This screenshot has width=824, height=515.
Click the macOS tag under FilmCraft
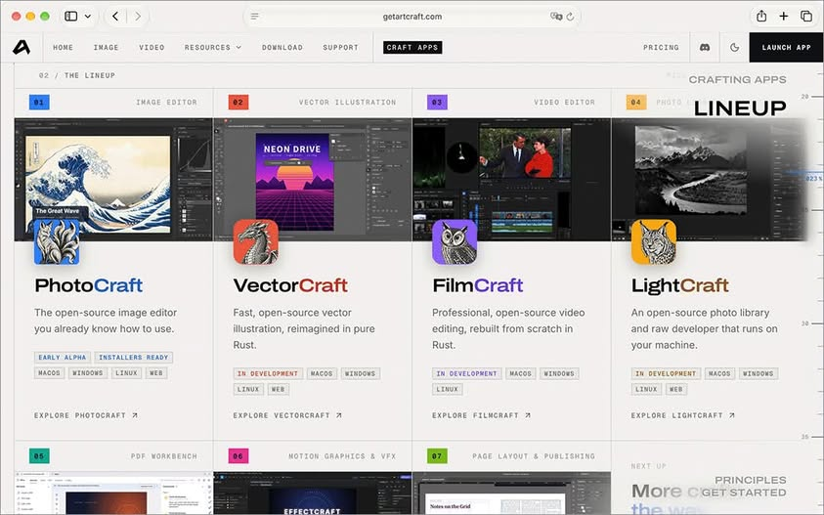click(x=521, y=373)
